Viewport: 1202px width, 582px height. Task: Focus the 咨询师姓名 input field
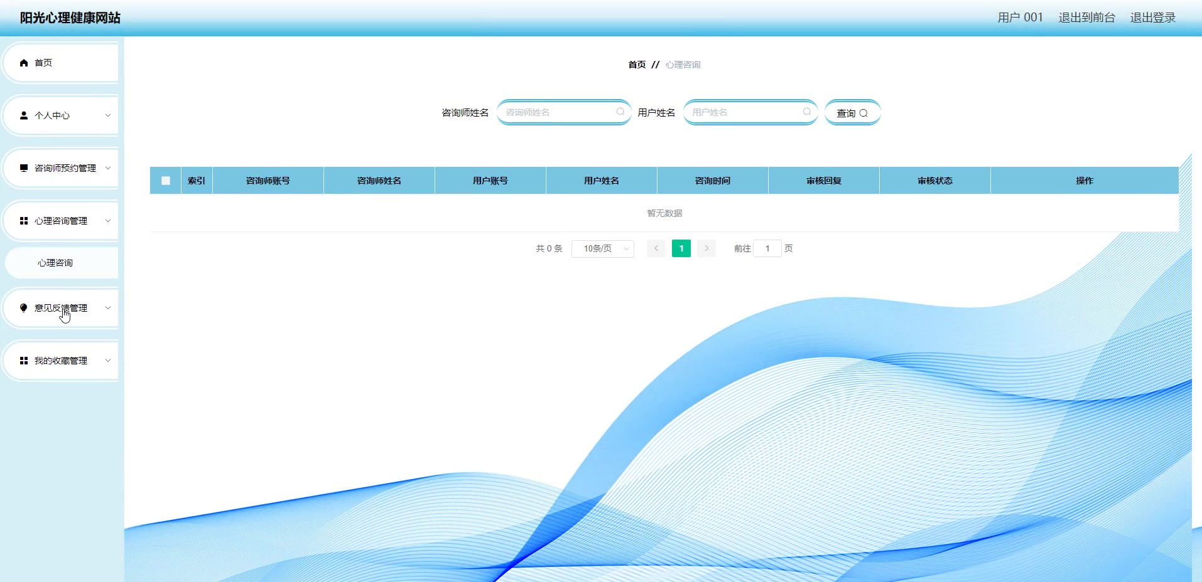(563, 112)
